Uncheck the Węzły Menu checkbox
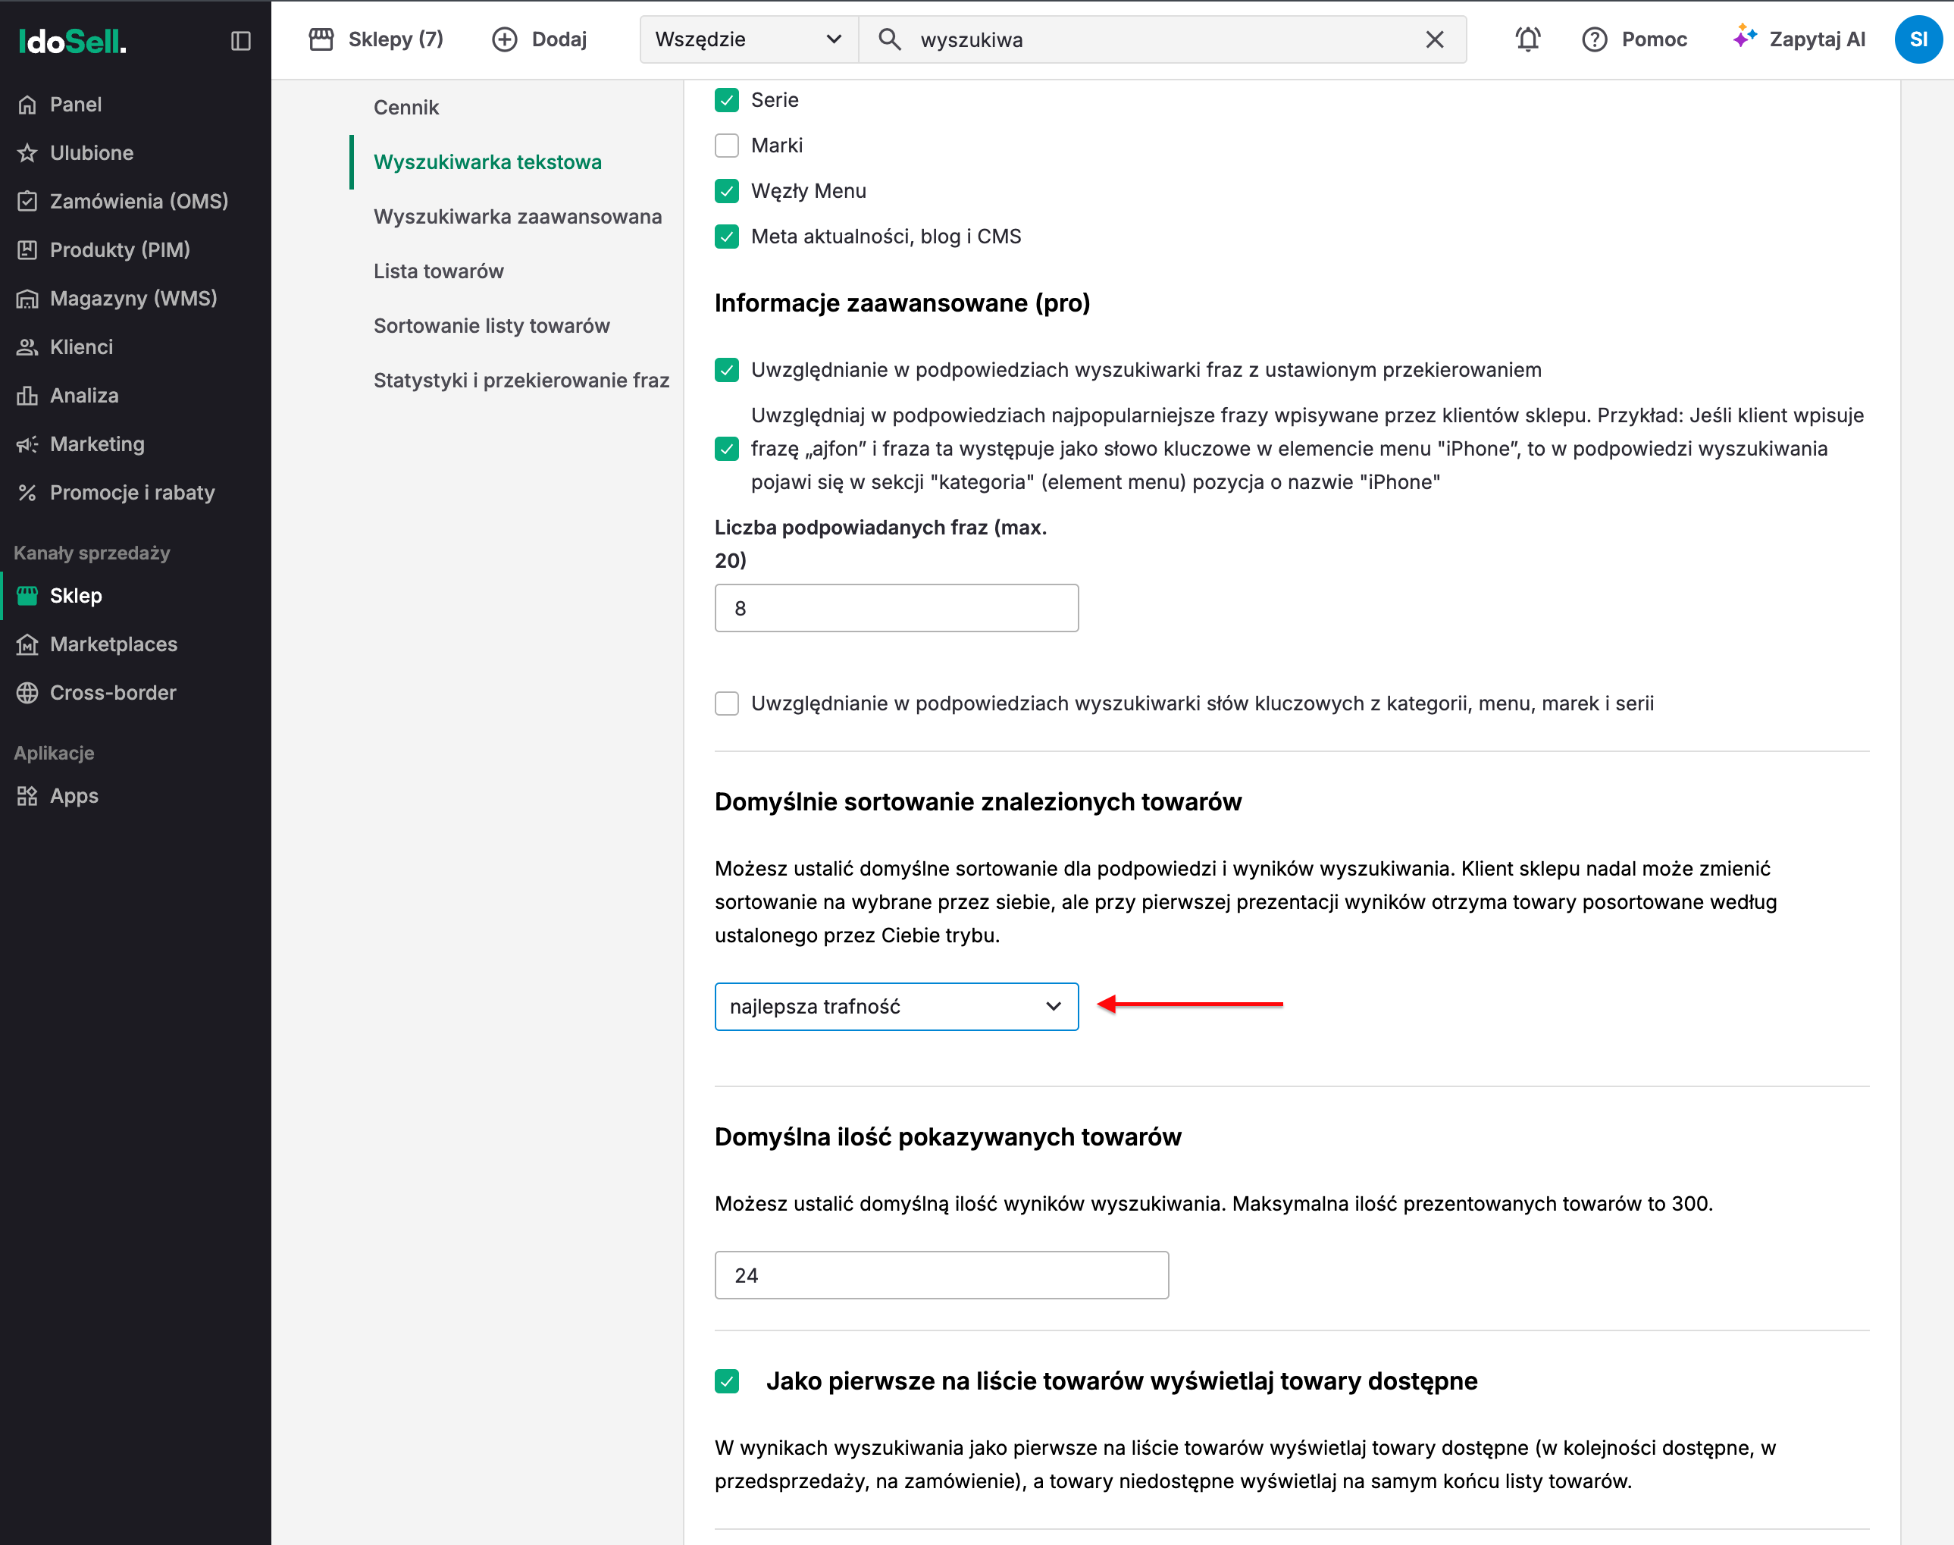Viewport: 1954px width, 1545px height. point(727,191)
